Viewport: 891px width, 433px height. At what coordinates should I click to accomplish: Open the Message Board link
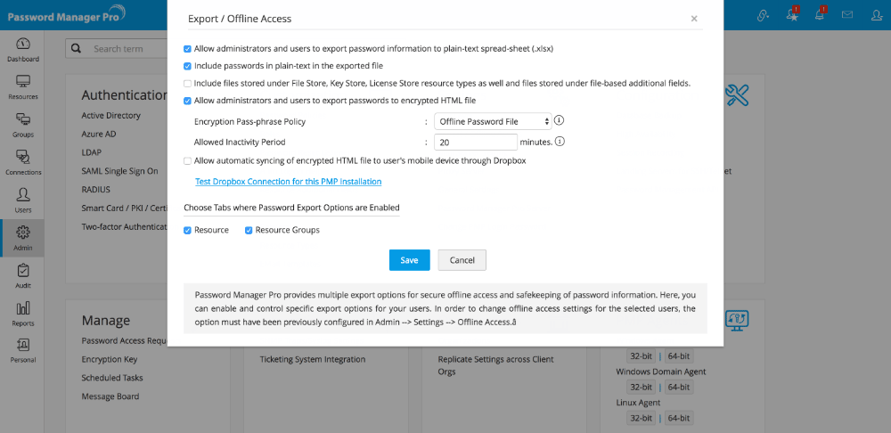[110, 396]
